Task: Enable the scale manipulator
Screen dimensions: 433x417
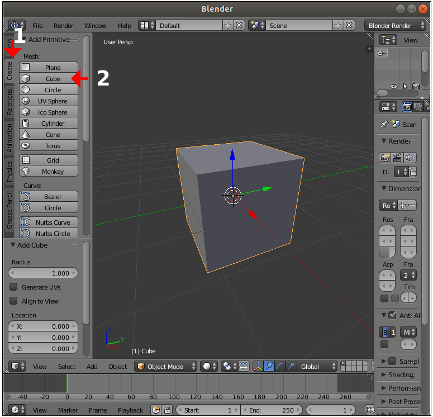Action: point(291,367)
